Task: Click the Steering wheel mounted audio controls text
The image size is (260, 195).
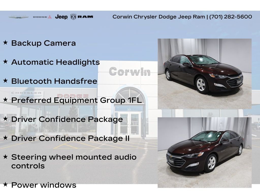Action: 74,161
